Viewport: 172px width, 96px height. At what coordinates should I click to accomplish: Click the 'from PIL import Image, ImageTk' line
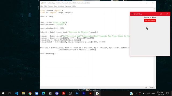56,13
